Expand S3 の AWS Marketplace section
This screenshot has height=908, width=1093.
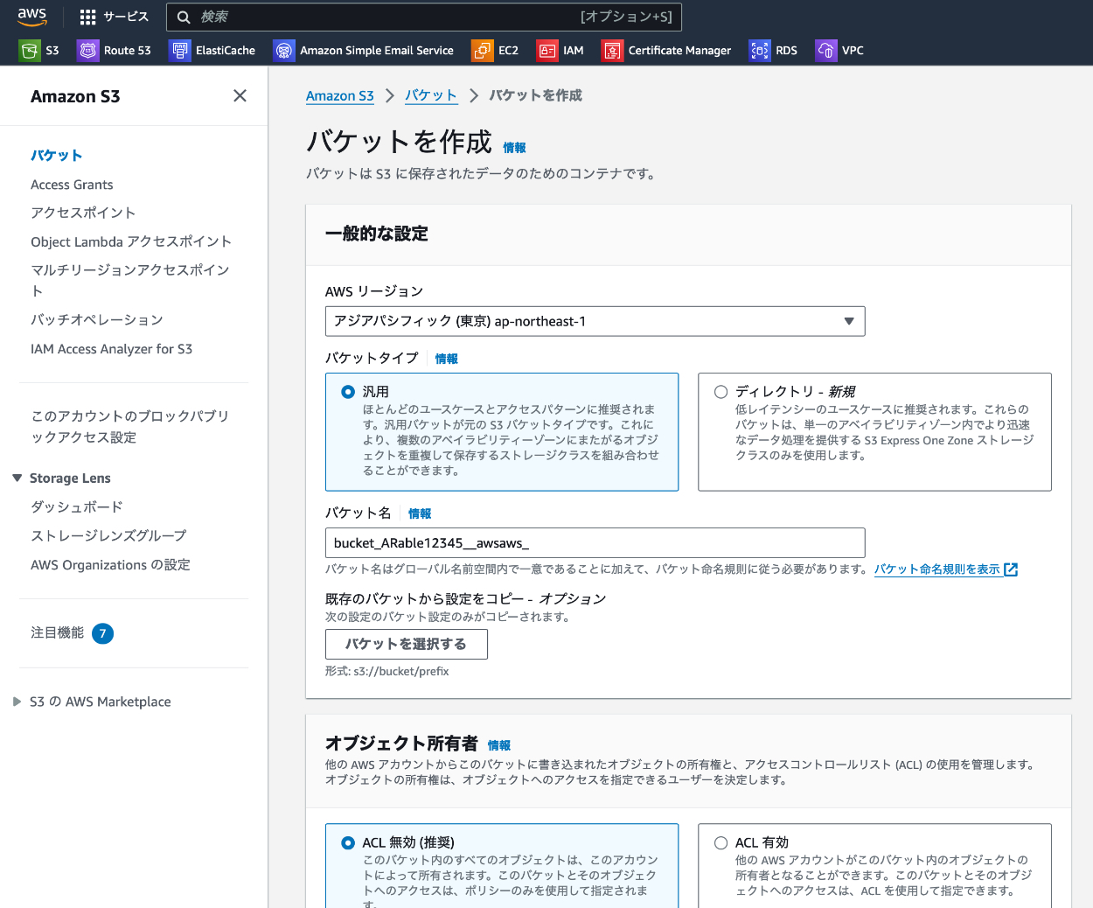tap(17, 702)
